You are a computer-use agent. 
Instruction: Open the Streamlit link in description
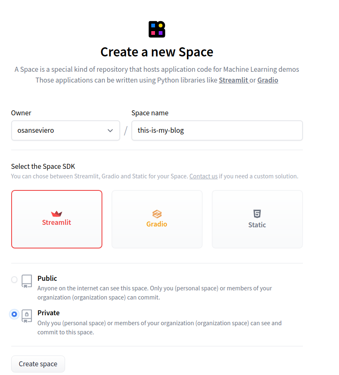234,80
